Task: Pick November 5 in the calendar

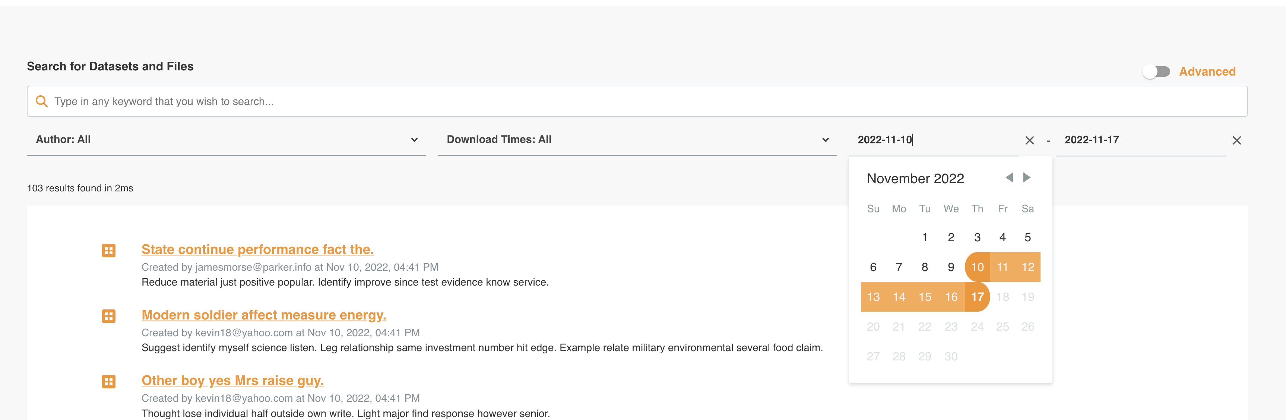Action: (1027, 238)
